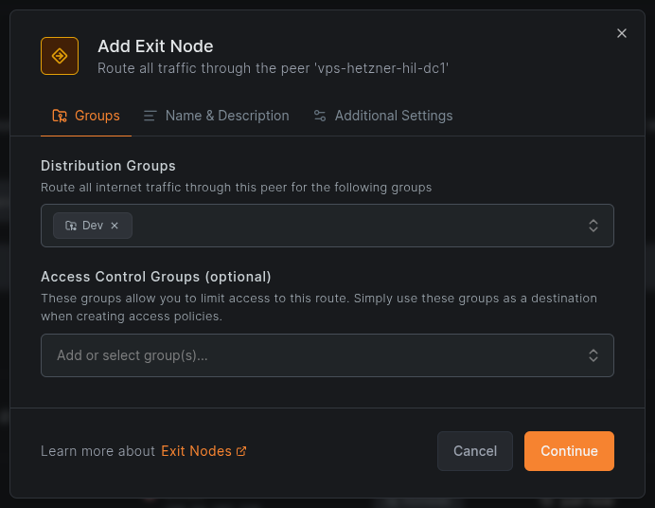Remove the Dev group chip
The width and height of the screenshot is (655, 508).
tap(115, 226)
